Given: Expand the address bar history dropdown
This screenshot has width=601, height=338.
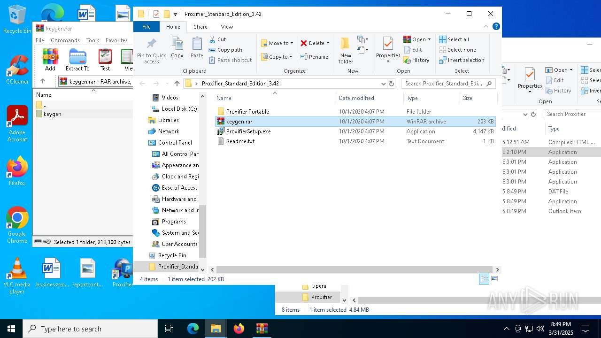Looking at the screenshot, I should (384, 84).
